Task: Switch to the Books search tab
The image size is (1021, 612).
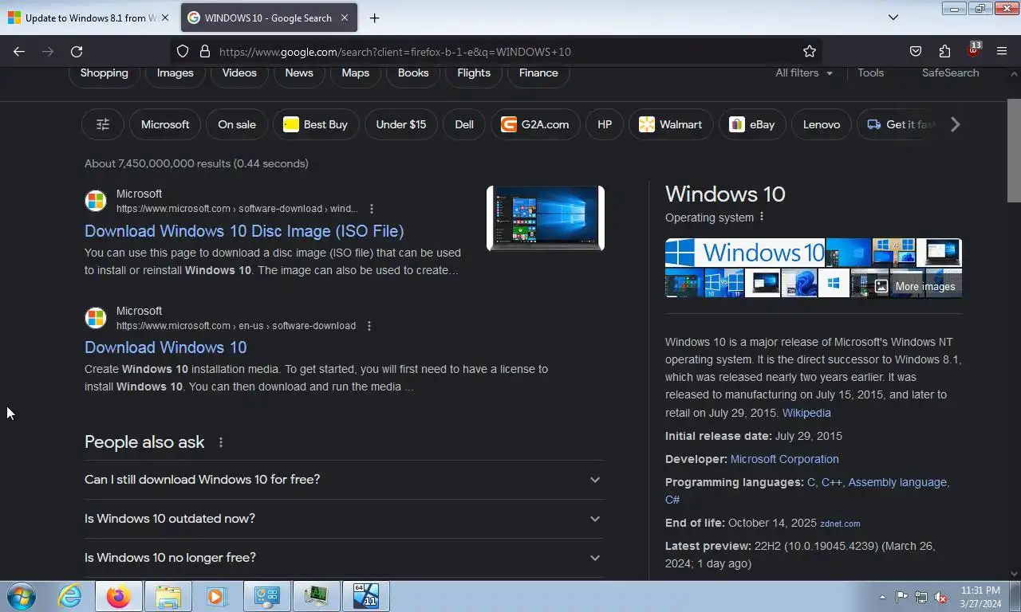Action: pos(413,73)
